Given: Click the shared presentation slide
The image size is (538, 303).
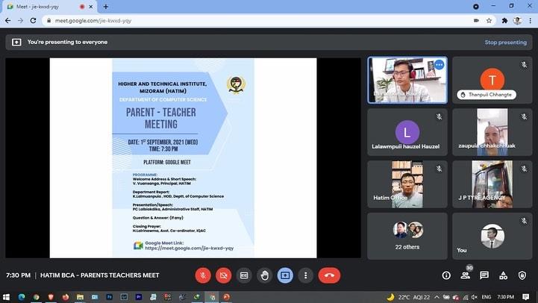Looking at the screenshot, I should (183, 158).
